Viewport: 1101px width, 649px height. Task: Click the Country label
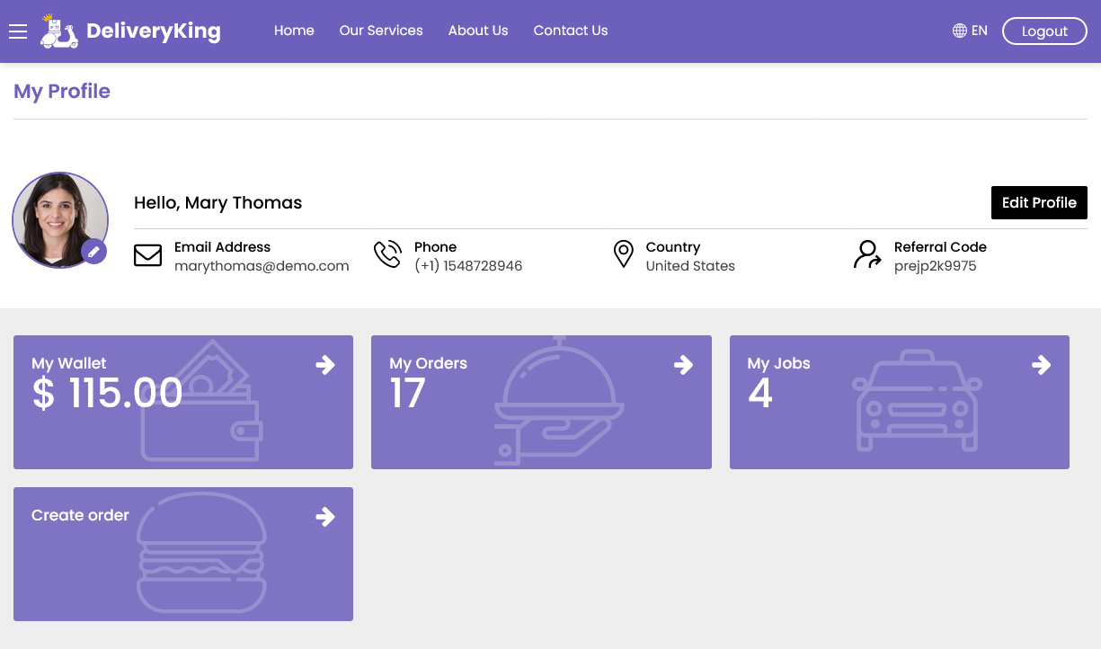pos(672,246)
